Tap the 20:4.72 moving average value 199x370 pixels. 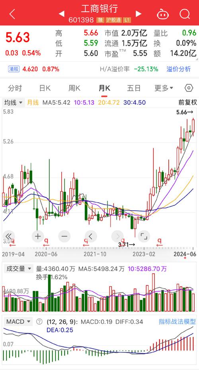pos(109,103)
